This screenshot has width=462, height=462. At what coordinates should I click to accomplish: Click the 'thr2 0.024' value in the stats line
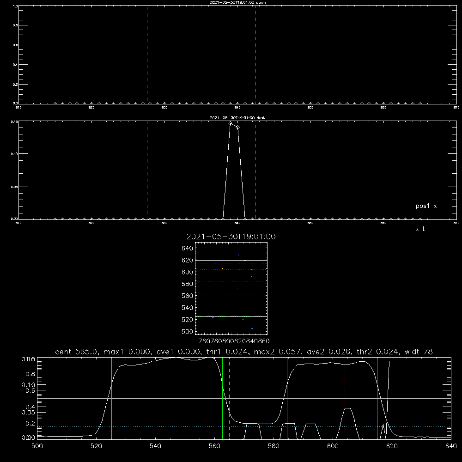[x=378, y=352]
